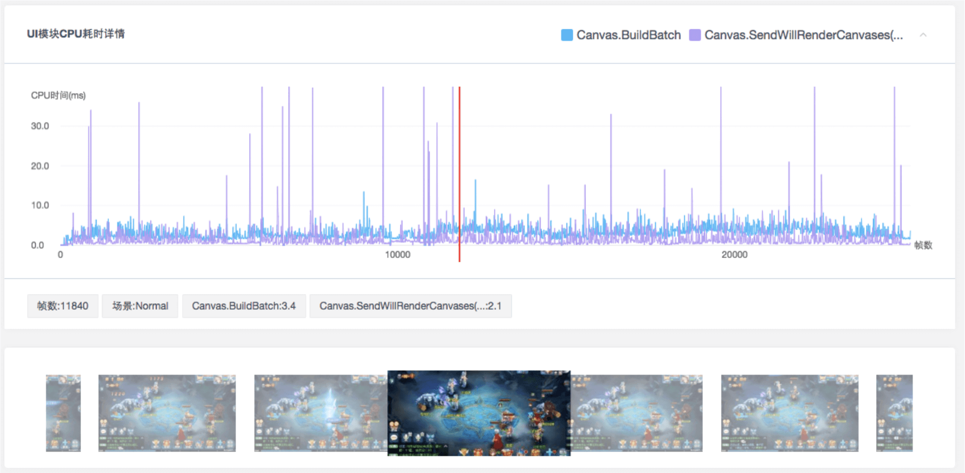The height and width of the screenshot is (473, 965).
Task: Click the Canvas.BuildBatch:3.4 value tag
Action: click(244, 306)
